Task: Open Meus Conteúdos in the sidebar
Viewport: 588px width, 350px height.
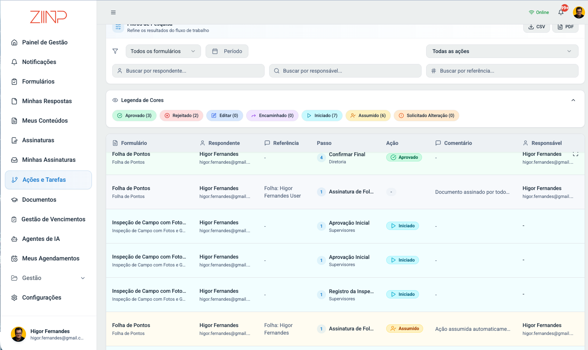Action: [x=48, y=120]
